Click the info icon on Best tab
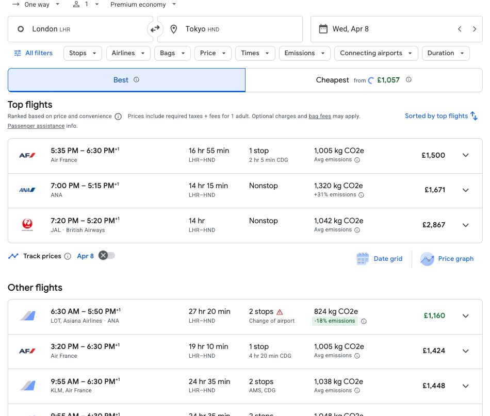The width and height of the screenshot is (490, 416). coord(136,80)
